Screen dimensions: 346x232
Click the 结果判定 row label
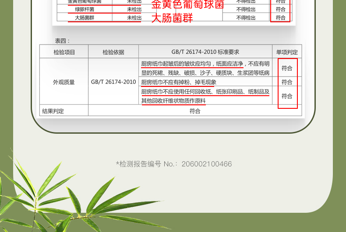click(x=53, y=111)
